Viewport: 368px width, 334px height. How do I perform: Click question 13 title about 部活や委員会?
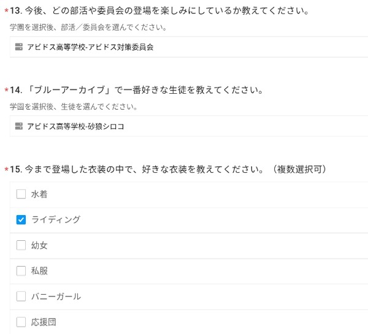[159, 11]
